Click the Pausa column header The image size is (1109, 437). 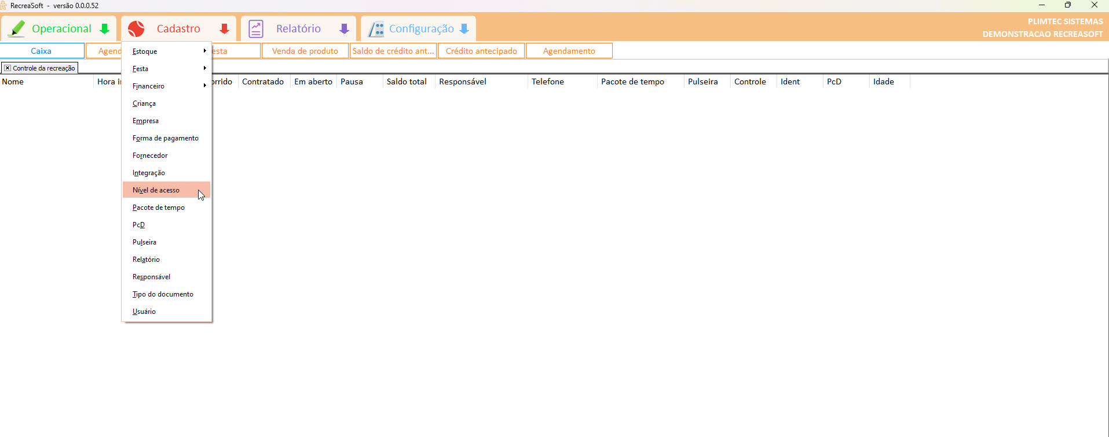pyautogui.click(x=360, y=82)
